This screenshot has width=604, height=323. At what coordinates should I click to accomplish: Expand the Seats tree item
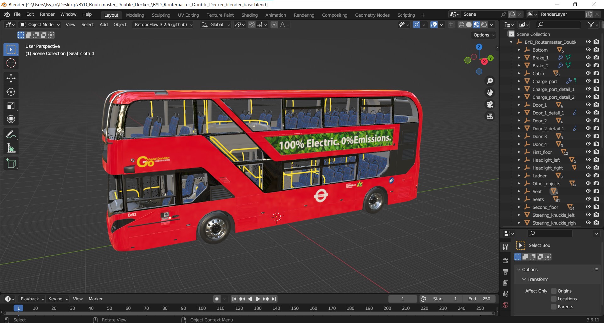point(519,199)
